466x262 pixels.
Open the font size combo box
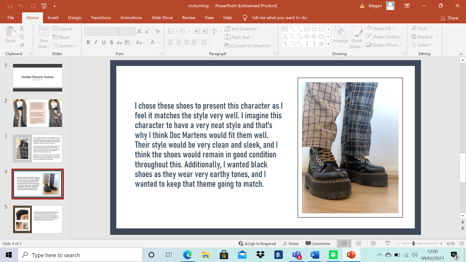(x=127, y=31)
